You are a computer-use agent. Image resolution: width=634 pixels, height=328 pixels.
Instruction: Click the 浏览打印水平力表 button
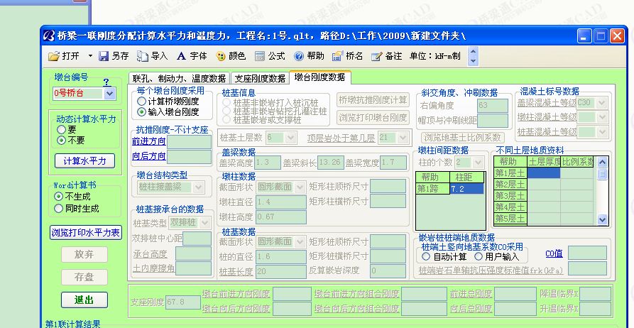pos(86,233)
